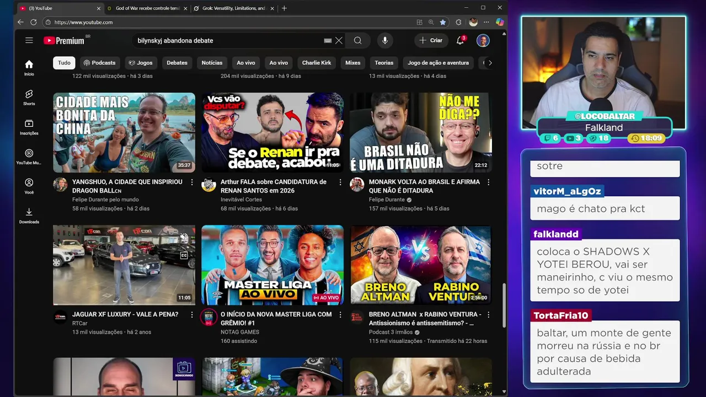
Task: Toggle captions on the Jaguar video preview
Action: [x=184, y=255]
